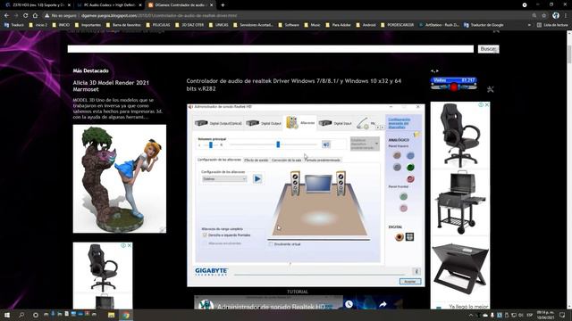The image size is (572, 321).
Task: Open the Windows Start menu
Action: [x=6, y=315]
